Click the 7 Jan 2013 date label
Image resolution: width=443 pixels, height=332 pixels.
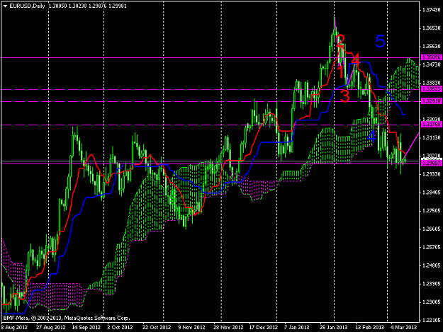tap(297, 327)
